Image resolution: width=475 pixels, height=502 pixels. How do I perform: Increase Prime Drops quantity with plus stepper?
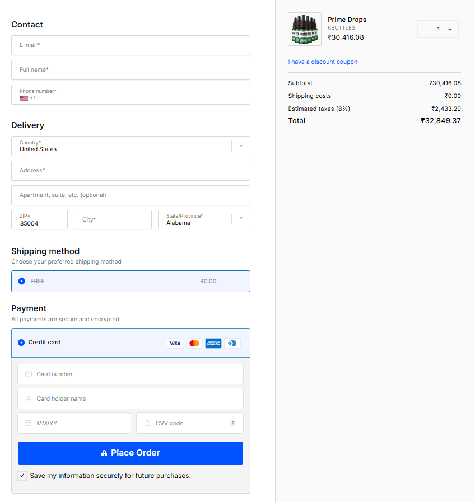pos(450,29)
